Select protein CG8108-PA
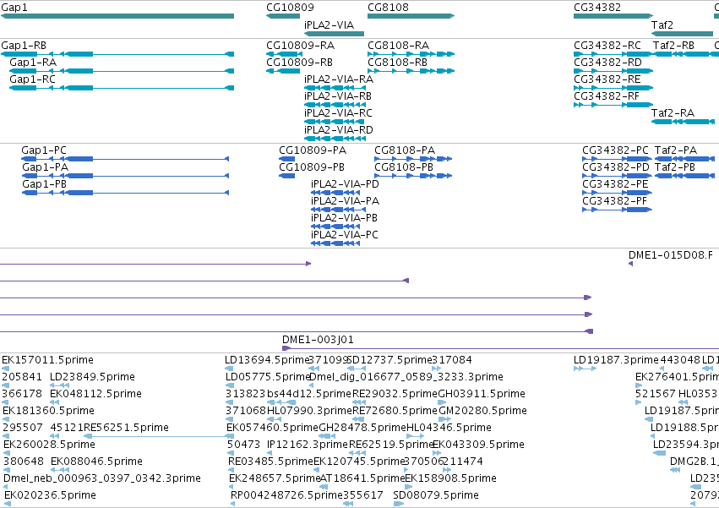The height and width of the screenshot is (508, 719). (413, 159)
